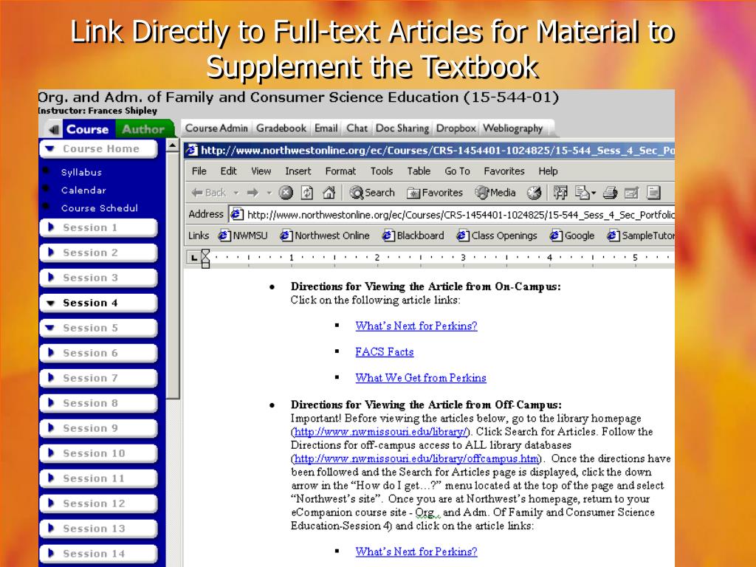Switch to the Course tab

click(87, 129)
